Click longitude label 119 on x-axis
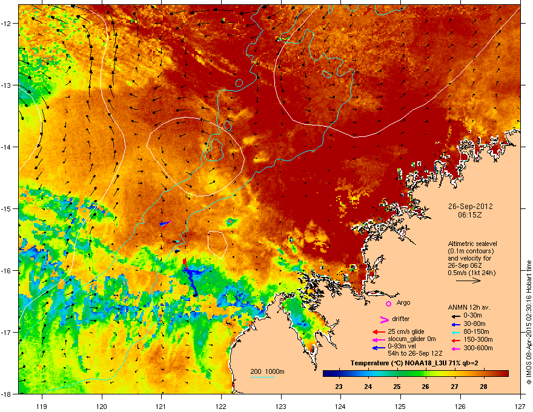Viewport: 533px width, 412px height. coord(42,406)
